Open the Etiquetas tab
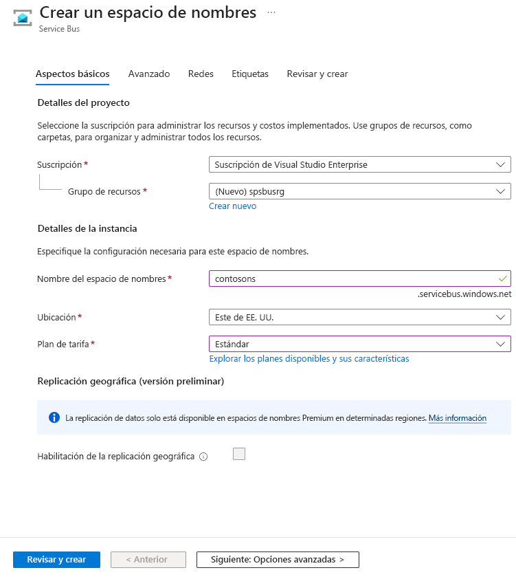Viewport: 516px width, 579px height. pos(250,74)
